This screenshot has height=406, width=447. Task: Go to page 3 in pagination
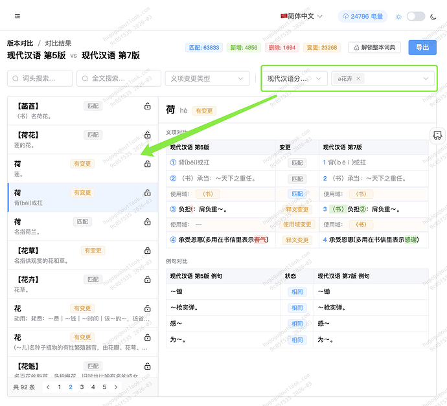tap(82, 387)
